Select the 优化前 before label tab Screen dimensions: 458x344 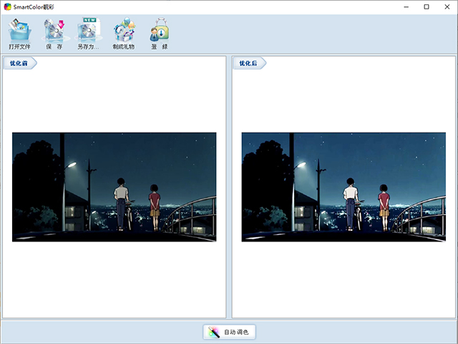coord(20,63)
